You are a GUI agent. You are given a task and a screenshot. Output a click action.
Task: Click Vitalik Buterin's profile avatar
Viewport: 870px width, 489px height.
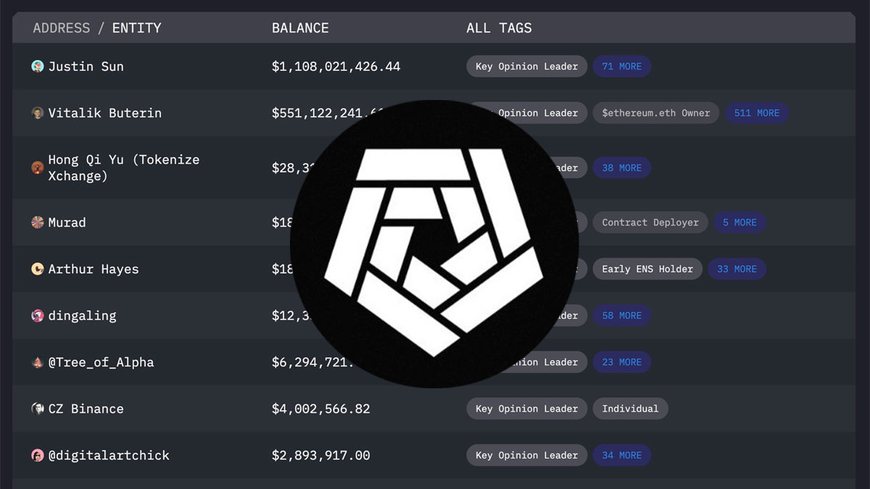click(x=38, y=113)
